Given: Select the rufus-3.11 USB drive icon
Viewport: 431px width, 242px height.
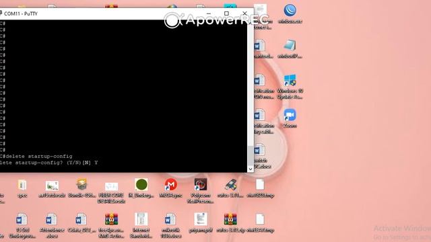Looking at the screenshot, I should click(x=230, y=188).
